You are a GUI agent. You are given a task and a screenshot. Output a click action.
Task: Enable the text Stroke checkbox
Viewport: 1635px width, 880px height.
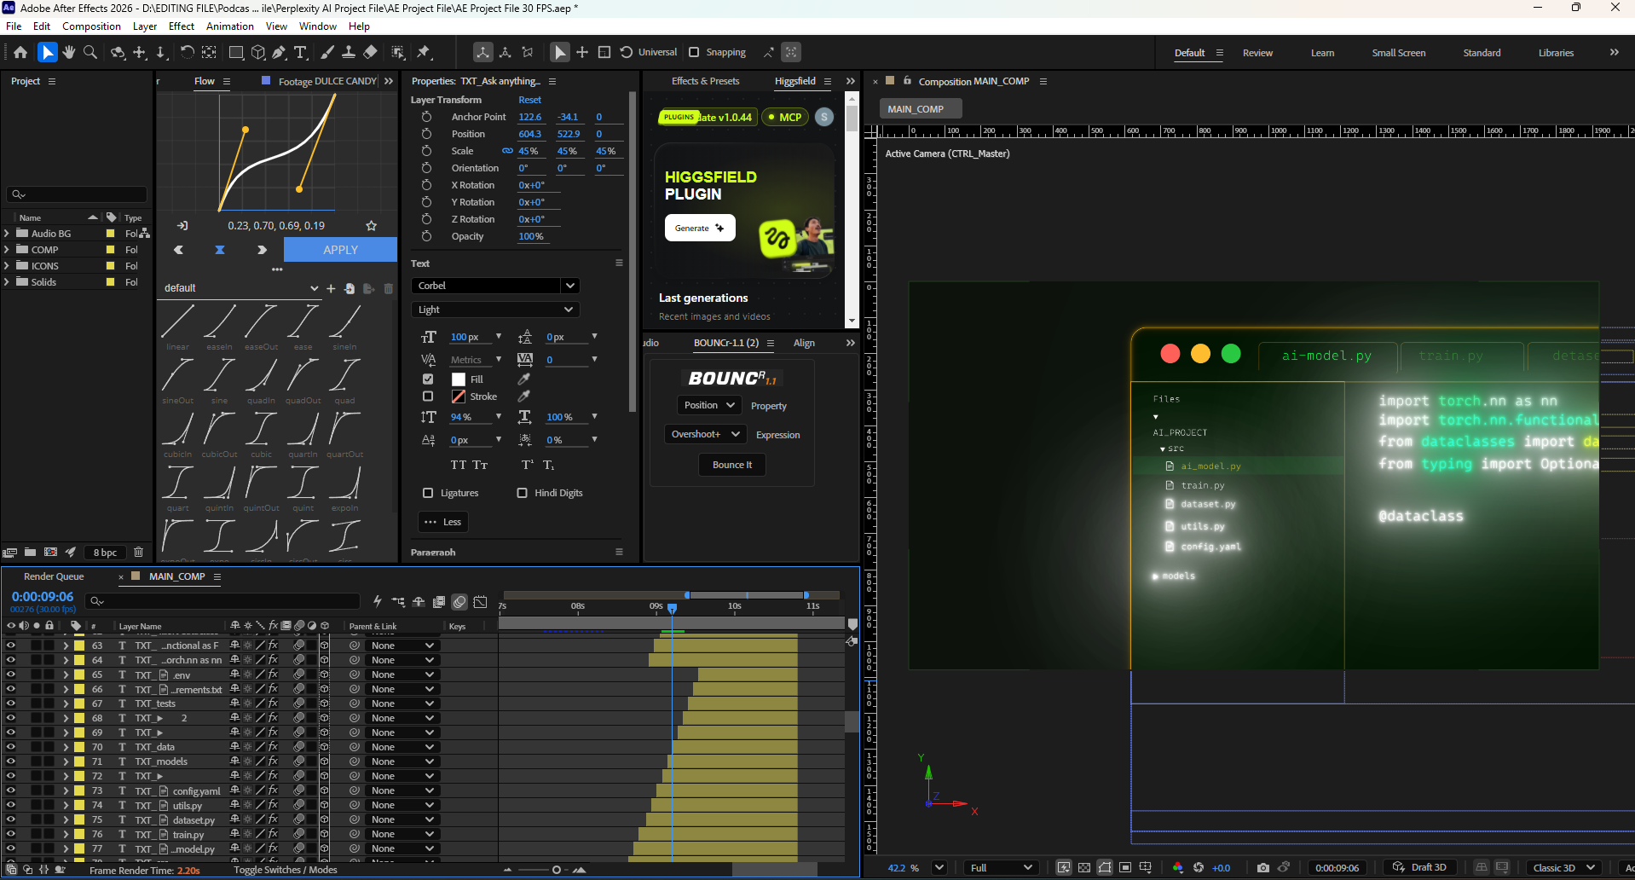(x=428, y=397)
